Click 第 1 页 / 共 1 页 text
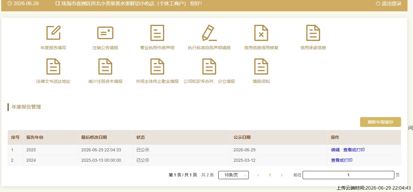Viewport: 413px width, 192px height. tap(183, 175)
